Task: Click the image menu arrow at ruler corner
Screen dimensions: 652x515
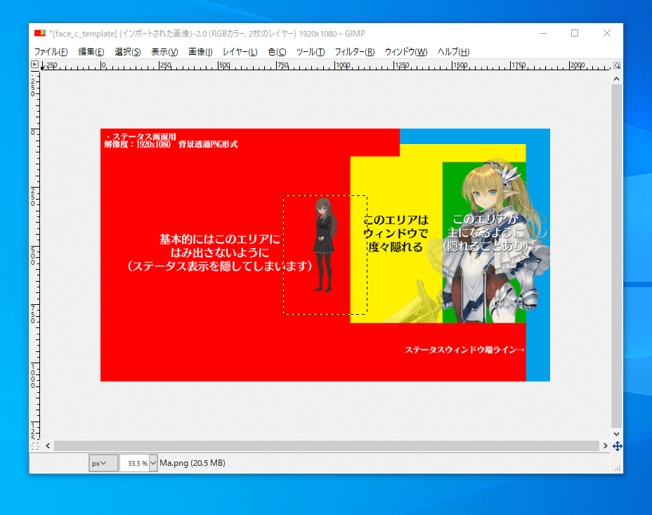Action: click(x=34, y=65)
